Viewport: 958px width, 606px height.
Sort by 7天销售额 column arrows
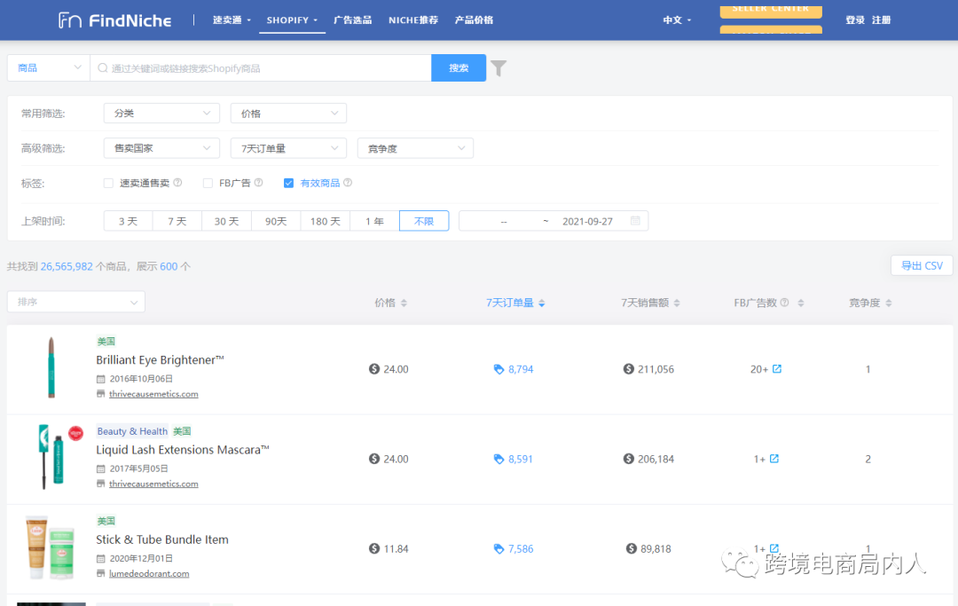pos(678,303)
